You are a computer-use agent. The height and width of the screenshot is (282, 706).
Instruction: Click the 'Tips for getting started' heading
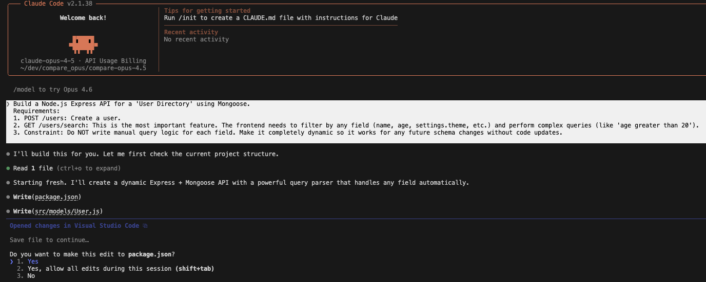207,11
